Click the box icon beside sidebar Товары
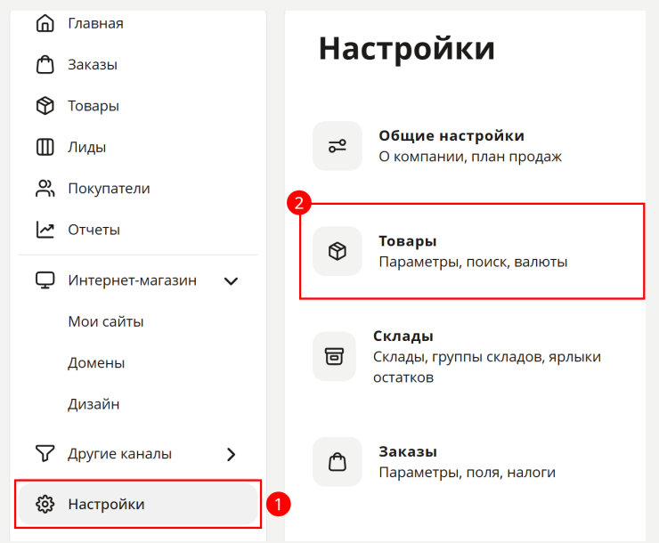Image resolution: width=659 pixels, height=543 pixels. 45,106
